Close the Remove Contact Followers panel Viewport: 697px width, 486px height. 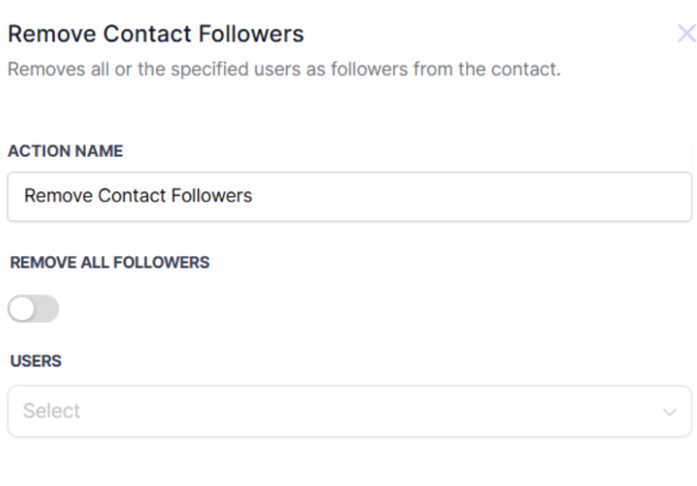(686, 35)
